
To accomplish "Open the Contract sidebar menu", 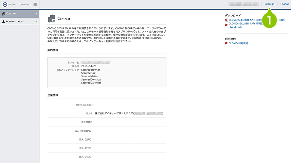I will click(x=20, y=14).
